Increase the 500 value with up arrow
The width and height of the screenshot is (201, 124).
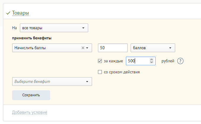[x=151, y=60]
